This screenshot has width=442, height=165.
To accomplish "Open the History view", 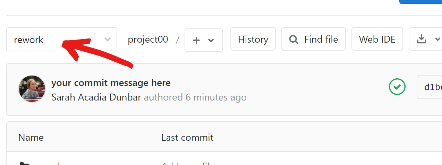I will [x=253, y=40].
